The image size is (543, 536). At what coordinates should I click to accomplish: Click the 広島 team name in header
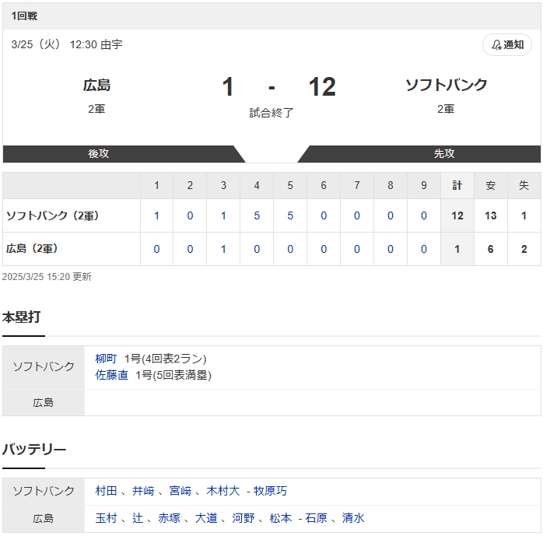click(x=96, y=85)
